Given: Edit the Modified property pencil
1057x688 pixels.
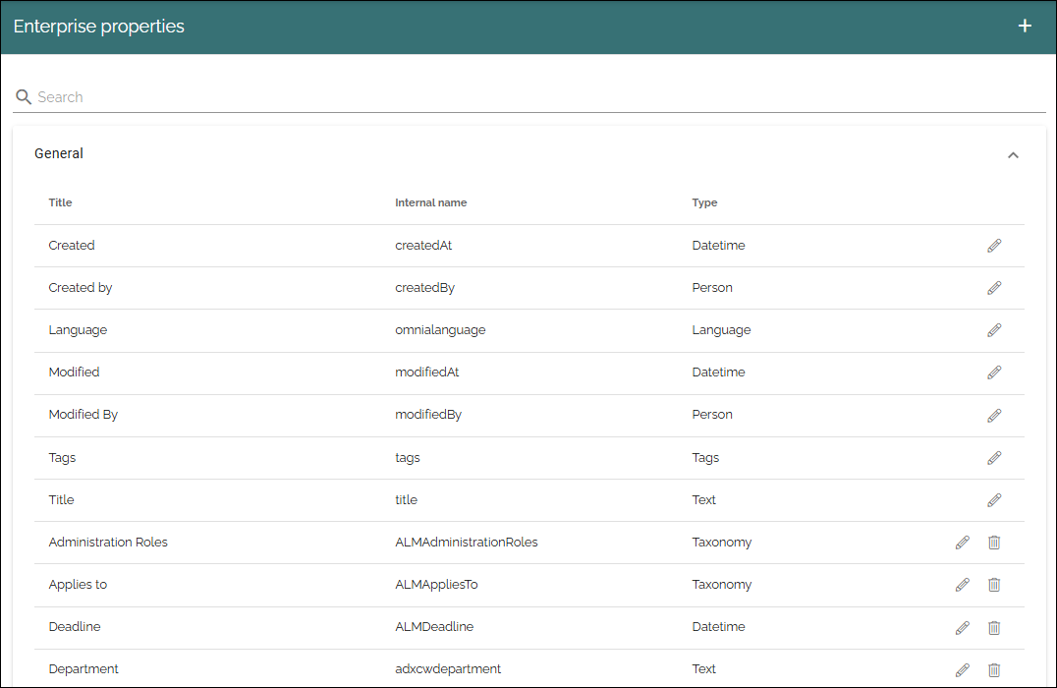Looking at the screenshot, I should tap(994, 373).
